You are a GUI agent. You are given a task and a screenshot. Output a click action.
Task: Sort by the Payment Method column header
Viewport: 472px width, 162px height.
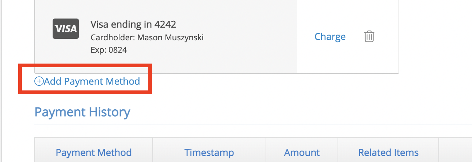click(94, 153)
